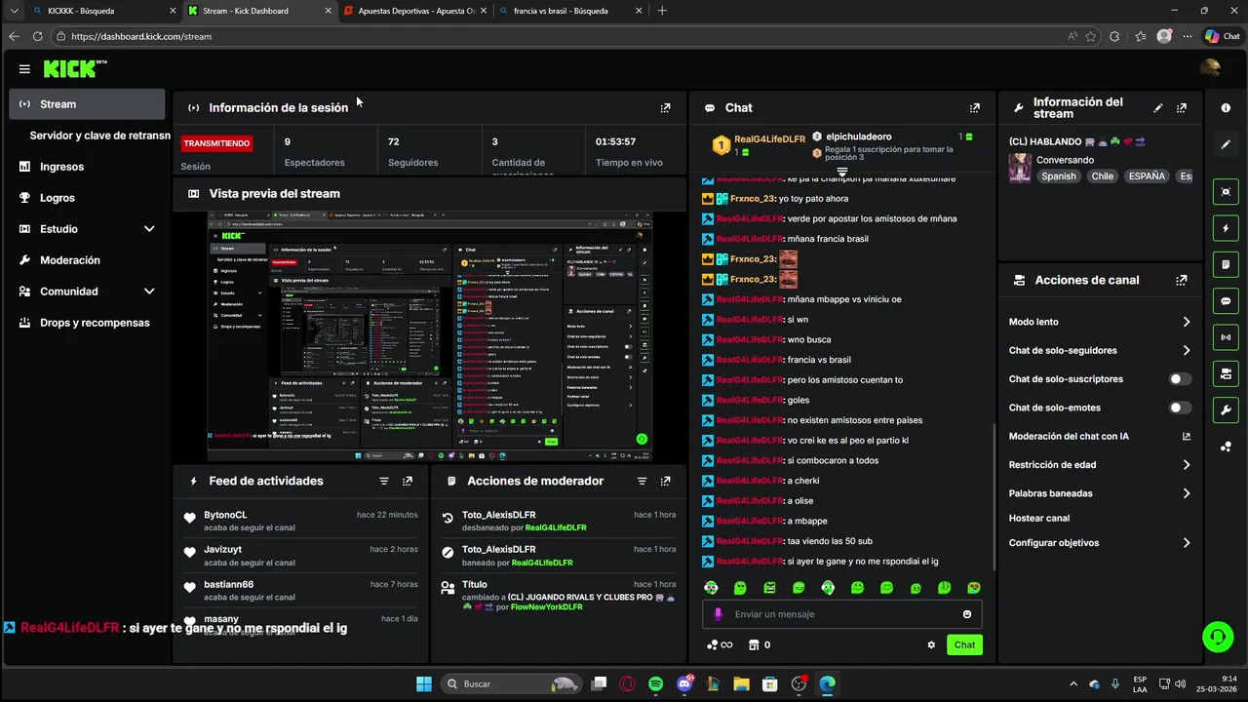Screen dimensions: 1248x702
Task: Open chat settings gear icon
Action: pyautogui.click(x=931, y=644)
